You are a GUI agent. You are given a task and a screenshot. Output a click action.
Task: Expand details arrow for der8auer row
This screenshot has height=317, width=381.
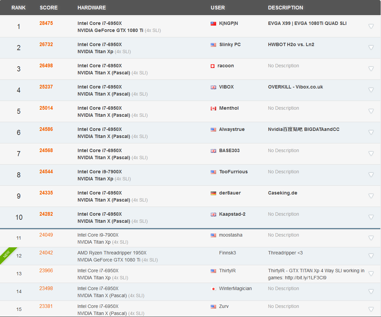tap(371, 196)
